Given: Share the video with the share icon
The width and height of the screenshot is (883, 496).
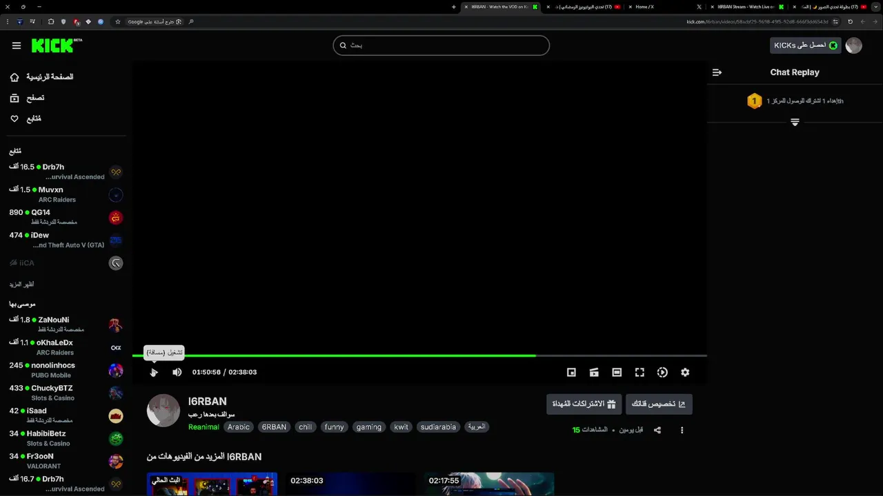Looking at the screenshot, I should point(657,430).
